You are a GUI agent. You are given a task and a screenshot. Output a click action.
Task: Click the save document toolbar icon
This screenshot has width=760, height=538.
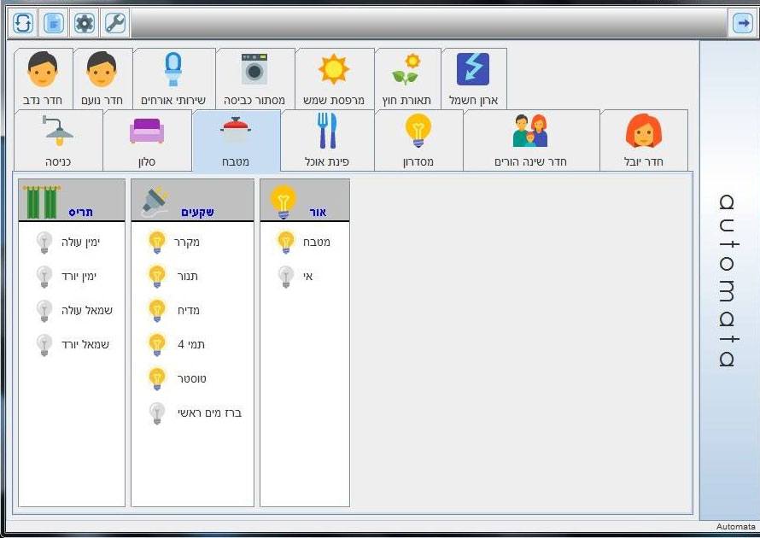click(x=54, y=23)
